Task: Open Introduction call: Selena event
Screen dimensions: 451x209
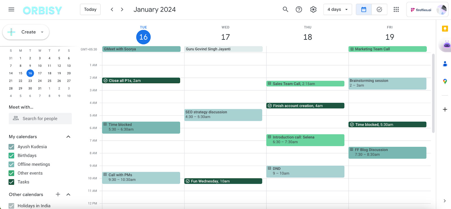Action: pyautogui.click(x=305, y=140)
